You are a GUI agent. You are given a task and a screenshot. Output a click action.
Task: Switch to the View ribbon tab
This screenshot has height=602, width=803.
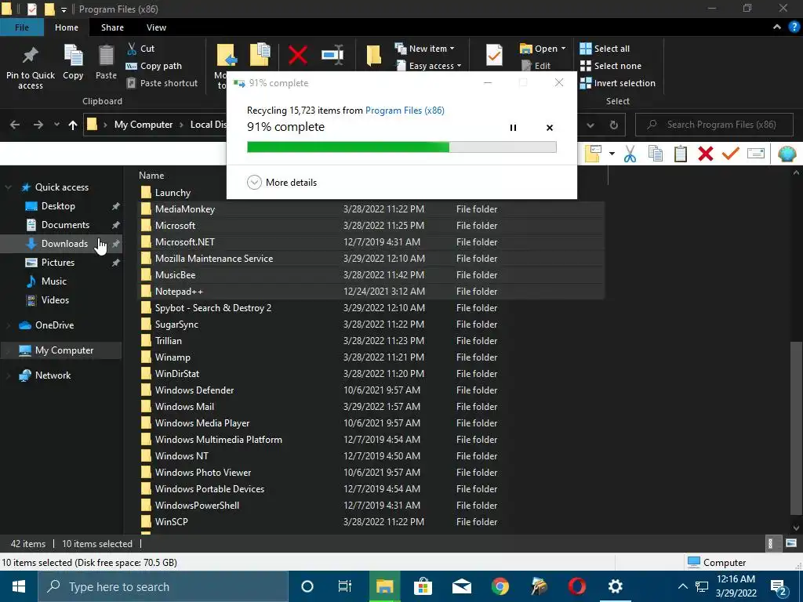(x=156, y=27)
